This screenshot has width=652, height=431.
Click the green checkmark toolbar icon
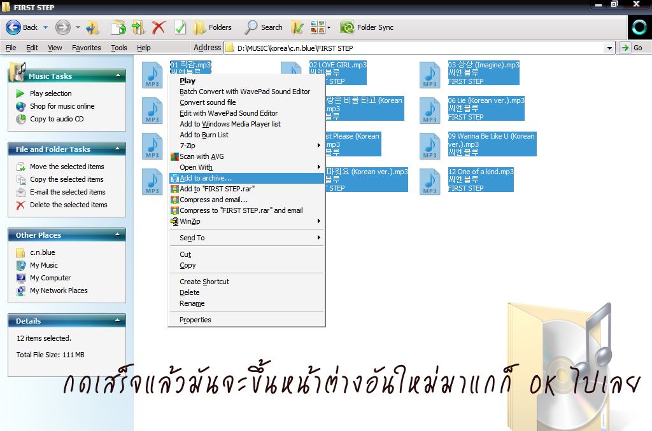pyautogui.click(x=180, y=27)
